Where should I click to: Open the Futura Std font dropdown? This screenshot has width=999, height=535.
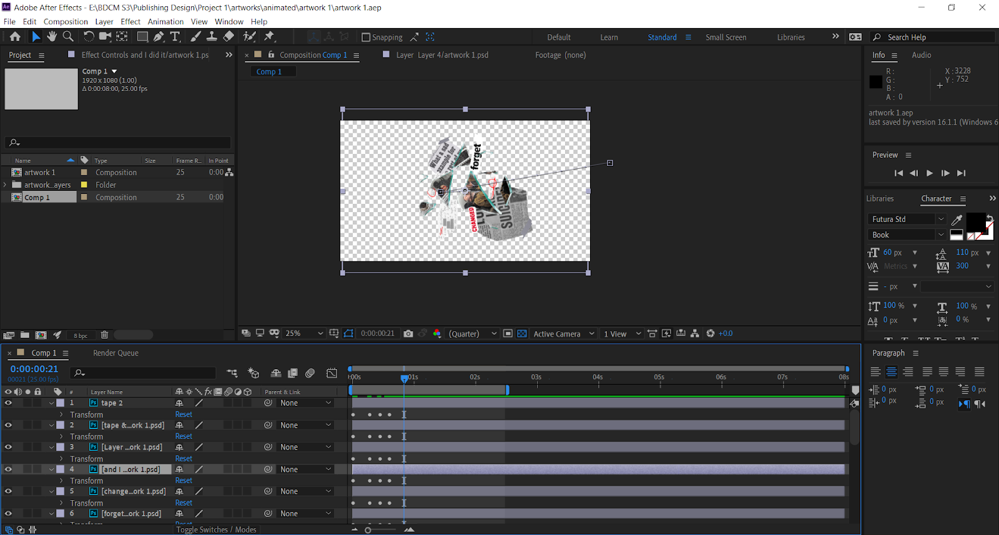click(x=940, y=219)
